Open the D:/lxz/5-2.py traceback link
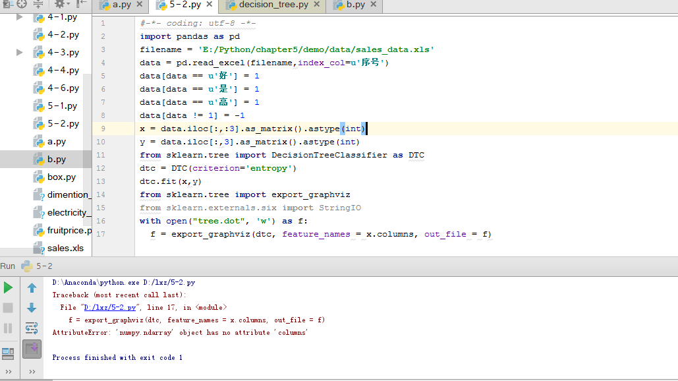The width and height of the screenshot is (678, 381). [x=109, y=307]
